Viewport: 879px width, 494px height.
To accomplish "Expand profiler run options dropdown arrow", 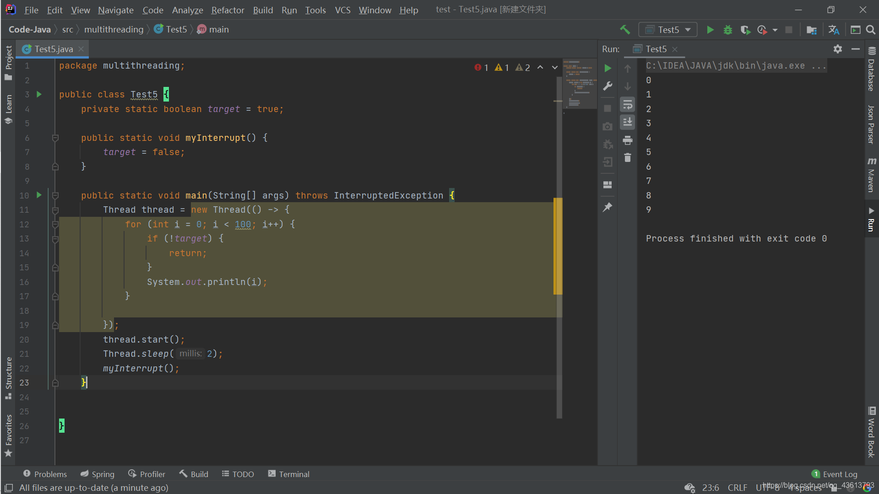I will [775, 30].
